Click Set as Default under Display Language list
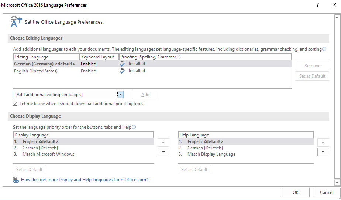The width and height of the screenshot is (341, 200). [30, 169]
